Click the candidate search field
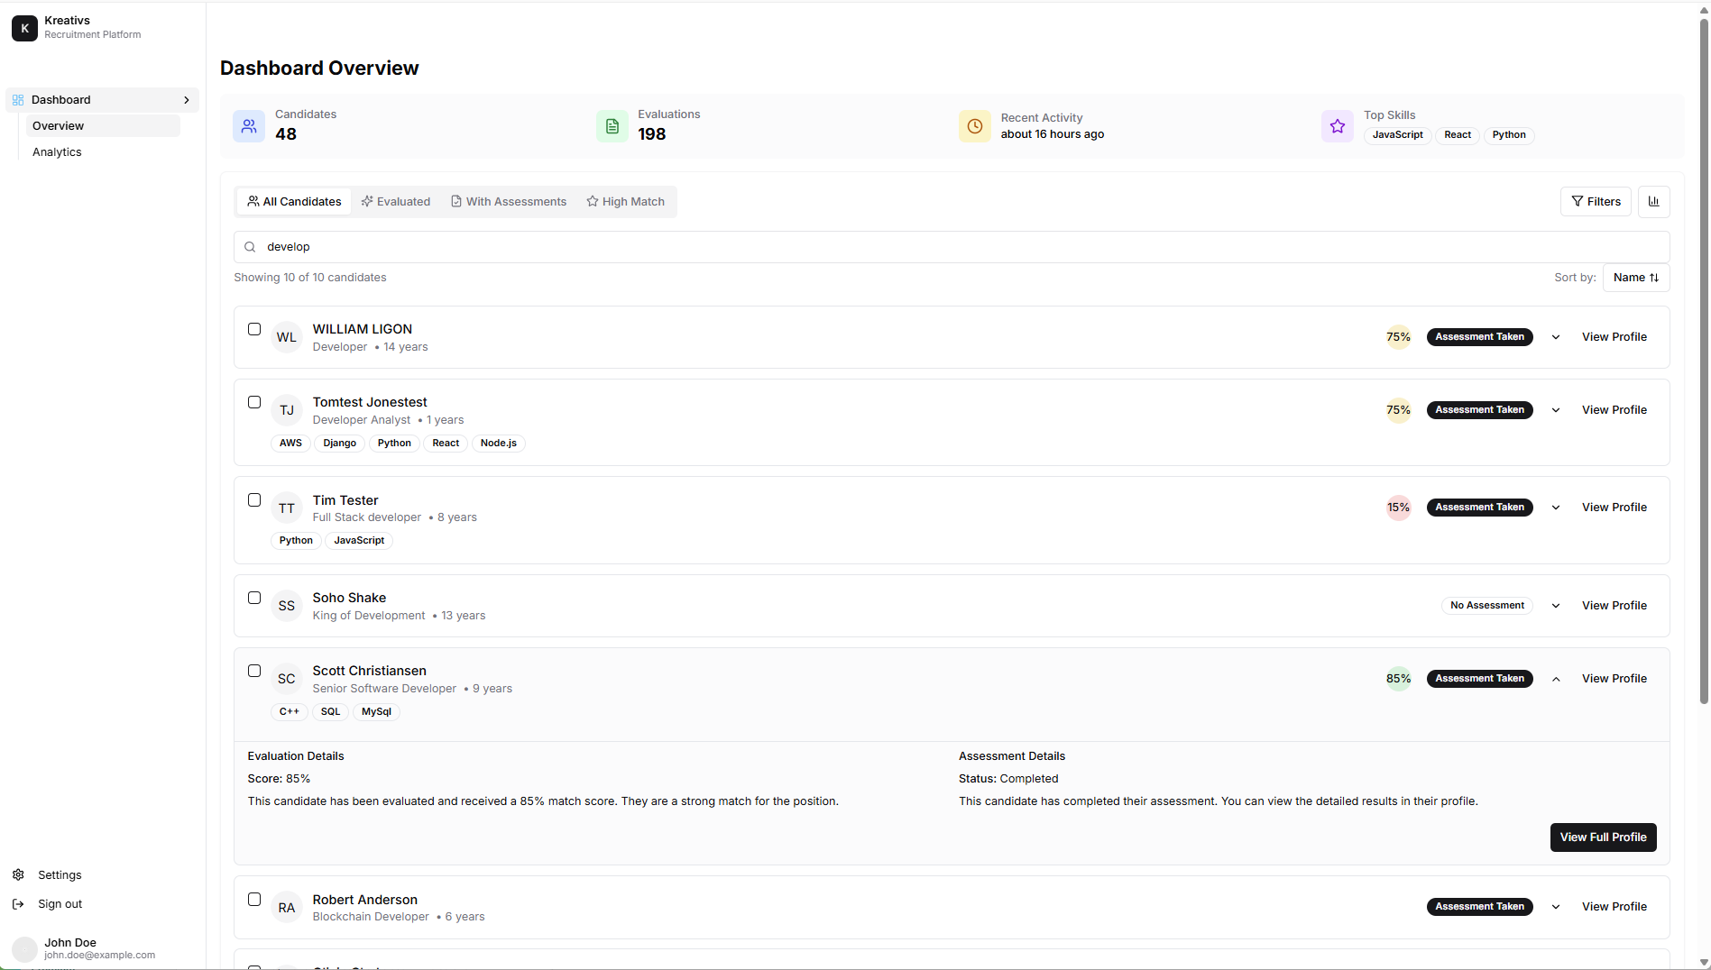Screen dimensions: 1711x970 952,247
